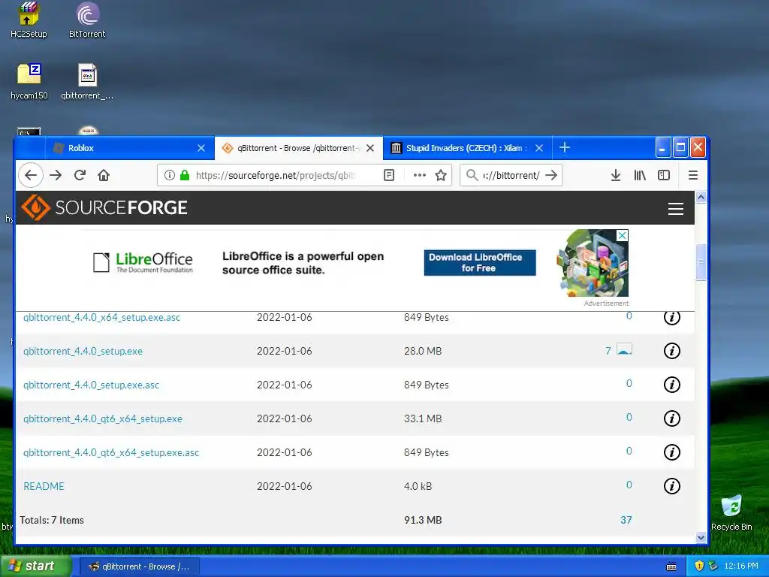Click the page scrollbar up arrow
769x577 pixels.
pyautogui.click(x=701, y=198)
